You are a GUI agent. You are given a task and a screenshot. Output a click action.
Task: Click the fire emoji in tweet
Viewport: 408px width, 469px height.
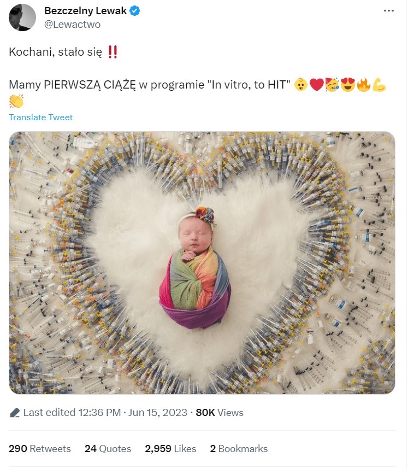click(x=363, y=85)
